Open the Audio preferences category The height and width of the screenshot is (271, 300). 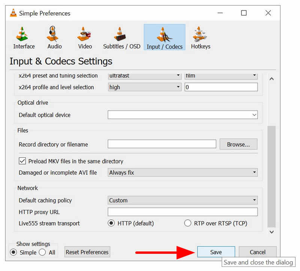54,37
